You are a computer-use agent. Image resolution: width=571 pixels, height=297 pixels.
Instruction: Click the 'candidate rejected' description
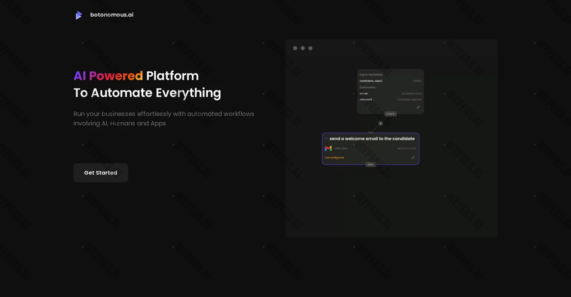(409, 100)
